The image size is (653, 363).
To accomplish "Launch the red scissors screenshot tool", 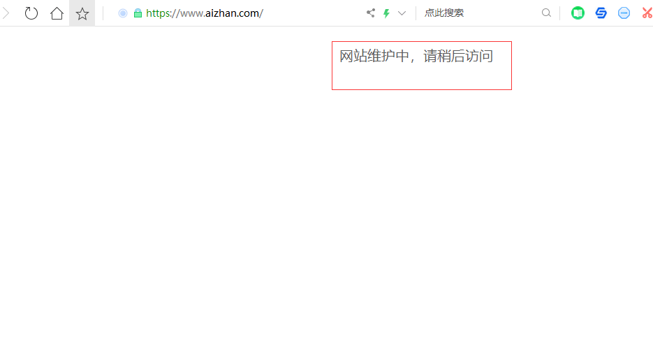I will pos(647,13).
